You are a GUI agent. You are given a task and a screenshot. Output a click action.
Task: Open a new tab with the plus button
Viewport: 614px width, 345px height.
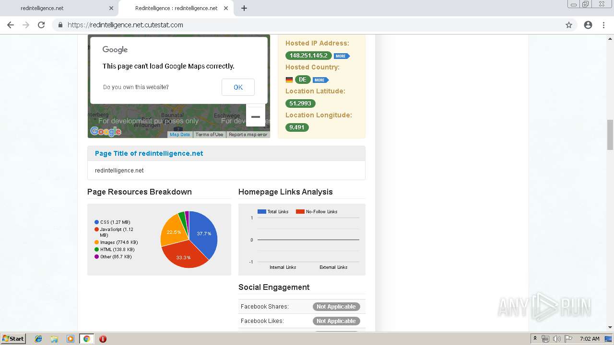pyautogui.click(x=244, y=8)
